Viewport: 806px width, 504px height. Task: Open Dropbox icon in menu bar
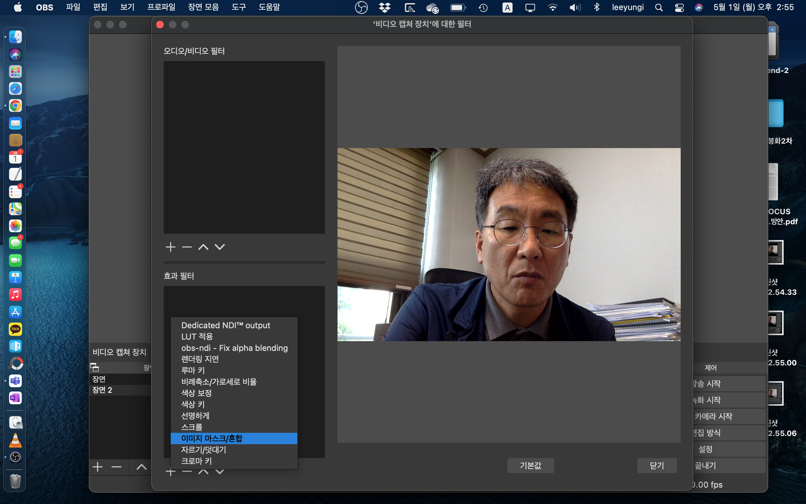pyautogui.click(x=385, y=7)
